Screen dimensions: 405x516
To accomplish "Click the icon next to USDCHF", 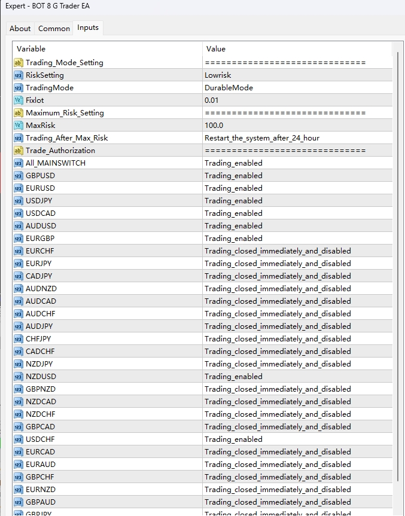I will (18, 439).
